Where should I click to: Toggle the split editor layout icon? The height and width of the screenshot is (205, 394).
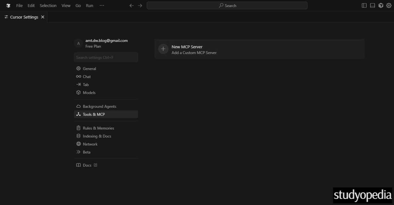(x=364, y=5)
